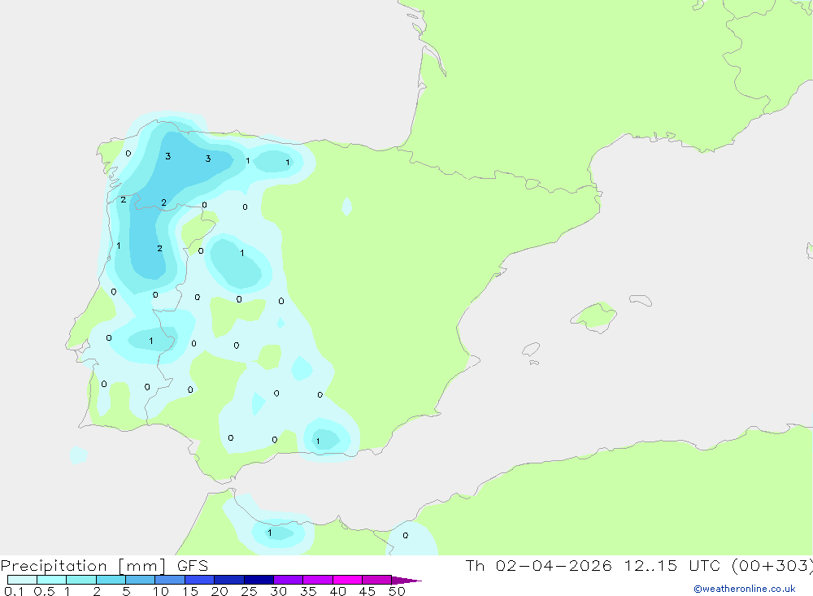Click the 35–40 mm purple legend swatch
Viewport: 813px width, 596px height.
click(317, 580)
